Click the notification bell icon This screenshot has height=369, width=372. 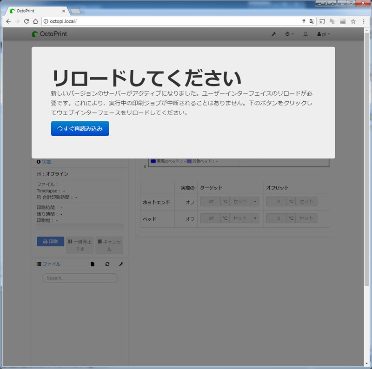[306, 34]
